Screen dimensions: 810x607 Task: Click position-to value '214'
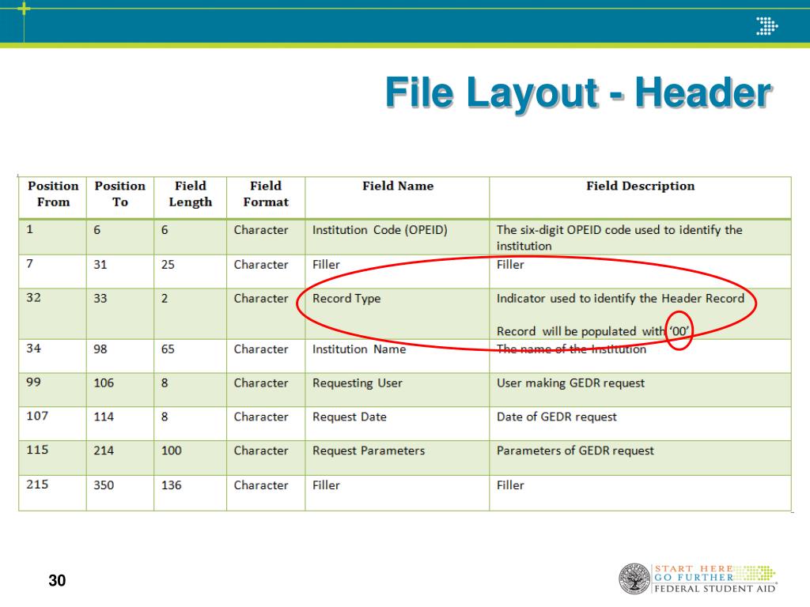[104, 451]
